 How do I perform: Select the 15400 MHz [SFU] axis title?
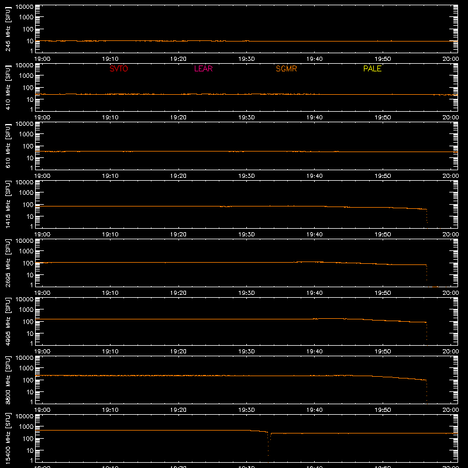[8, 438]
